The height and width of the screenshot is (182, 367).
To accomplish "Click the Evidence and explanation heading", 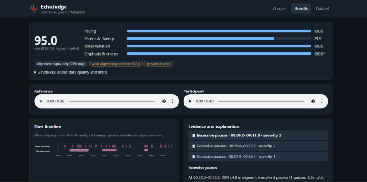I will pyautogui.click(x=214, y=126).
